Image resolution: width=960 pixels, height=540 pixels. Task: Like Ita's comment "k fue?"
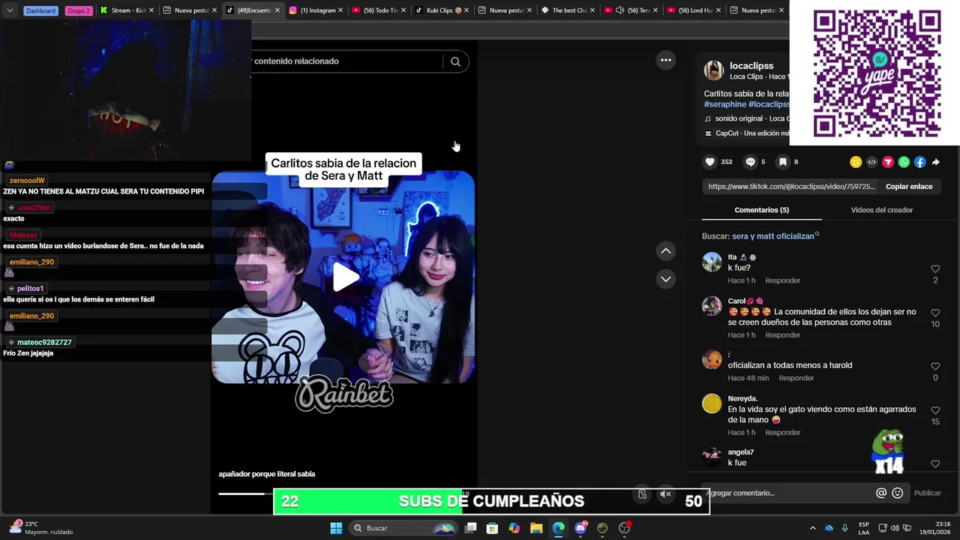(935, 268)
